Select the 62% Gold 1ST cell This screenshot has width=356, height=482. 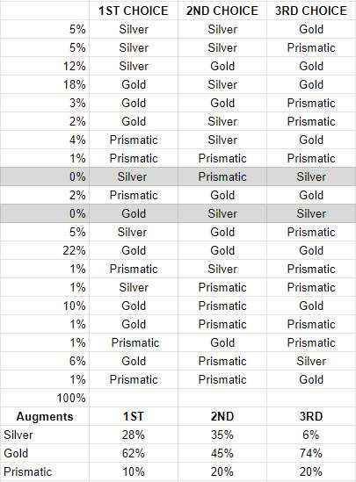[x=134, y=453]
